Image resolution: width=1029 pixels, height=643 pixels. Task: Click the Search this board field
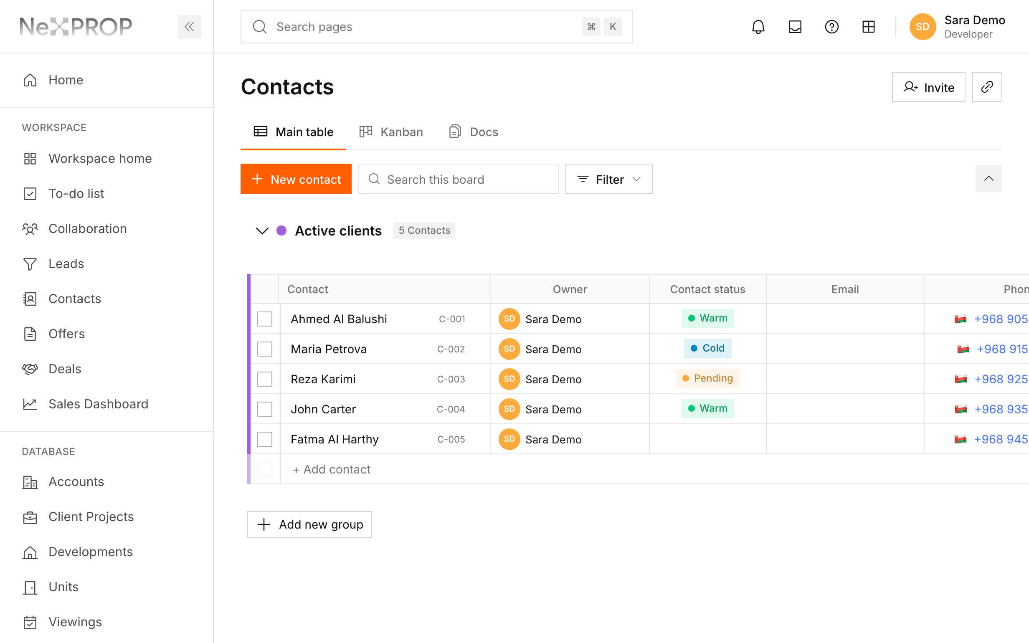(x=459, y=179)
